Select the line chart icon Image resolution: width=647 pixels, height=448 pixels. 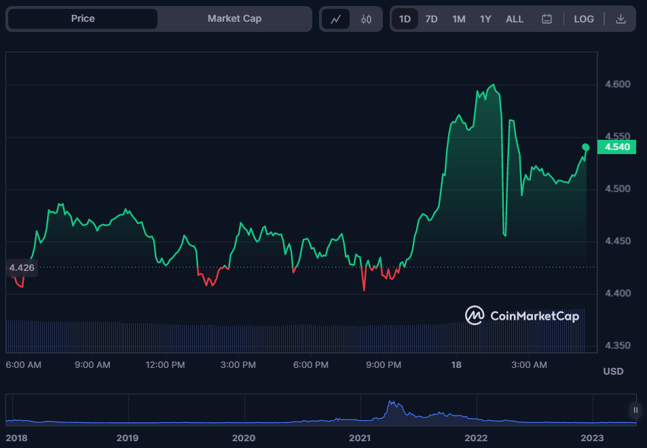click(x=337, y=18)
